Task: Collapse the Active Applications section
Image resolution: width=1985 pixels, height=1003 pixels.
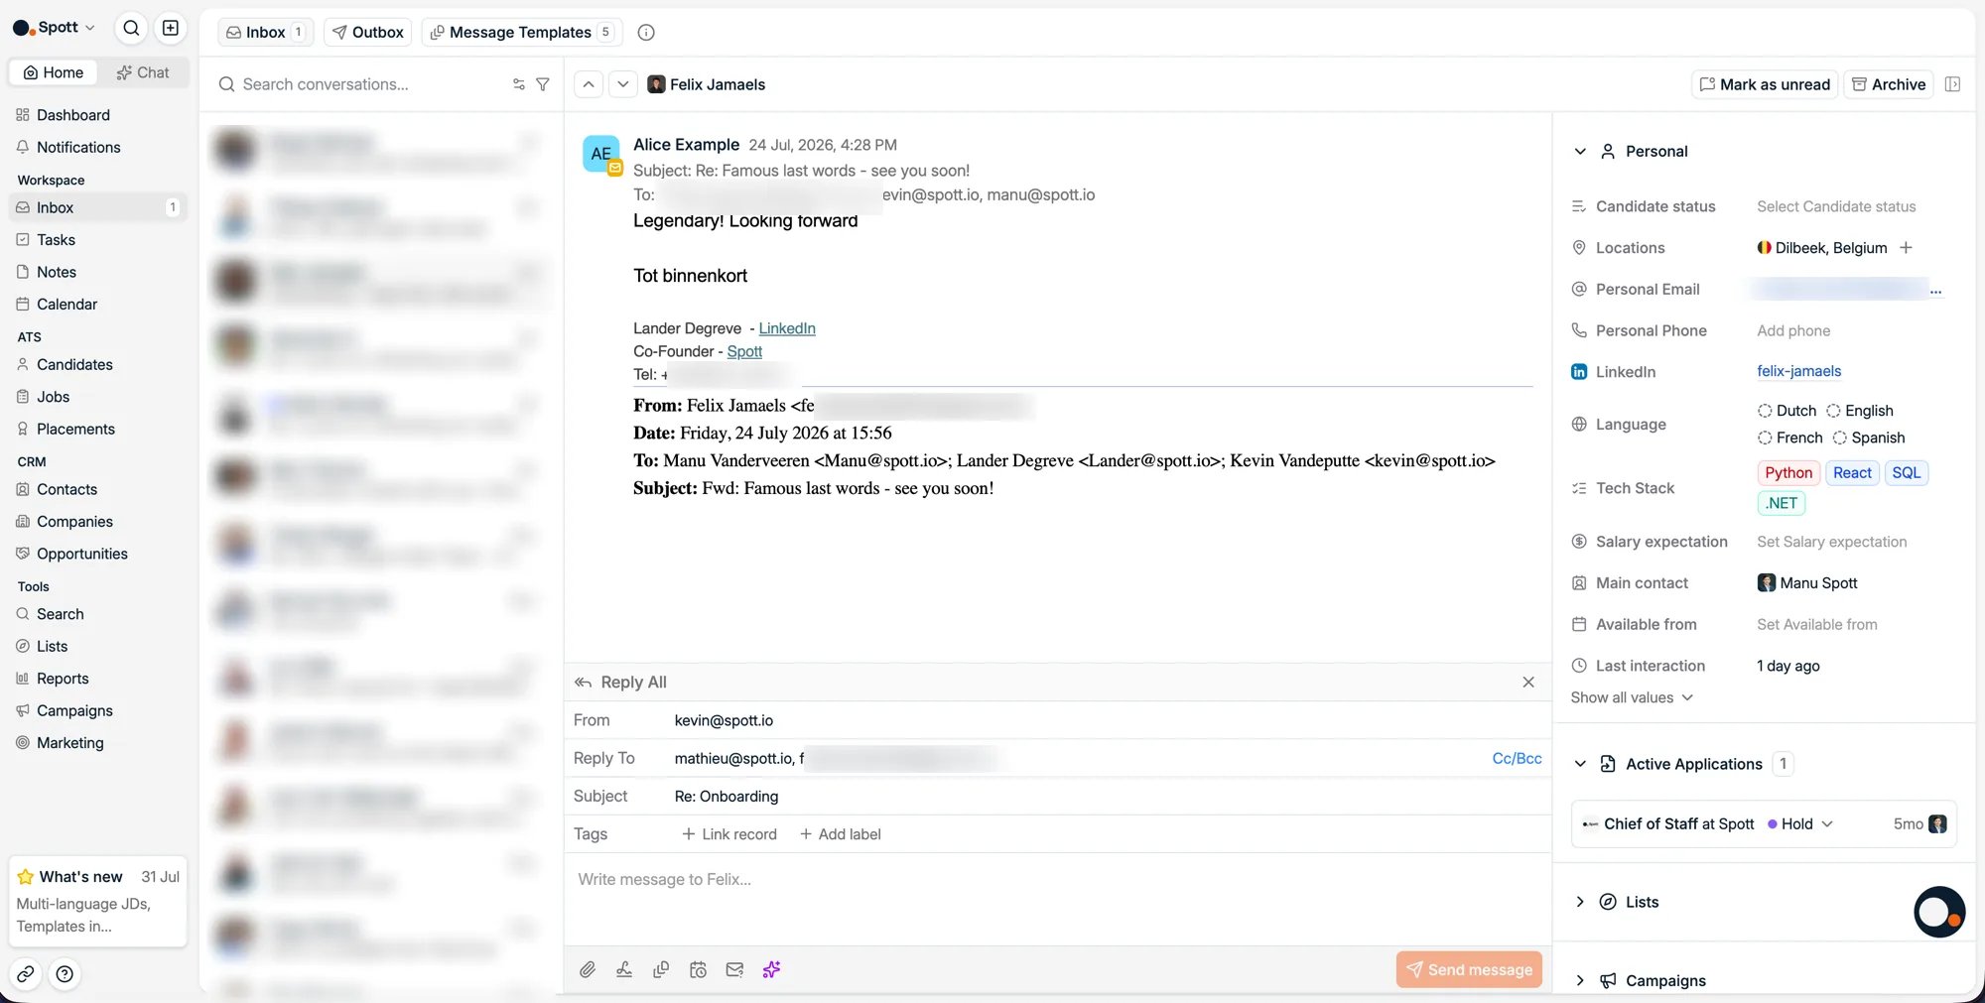Action: point(1580,764)
